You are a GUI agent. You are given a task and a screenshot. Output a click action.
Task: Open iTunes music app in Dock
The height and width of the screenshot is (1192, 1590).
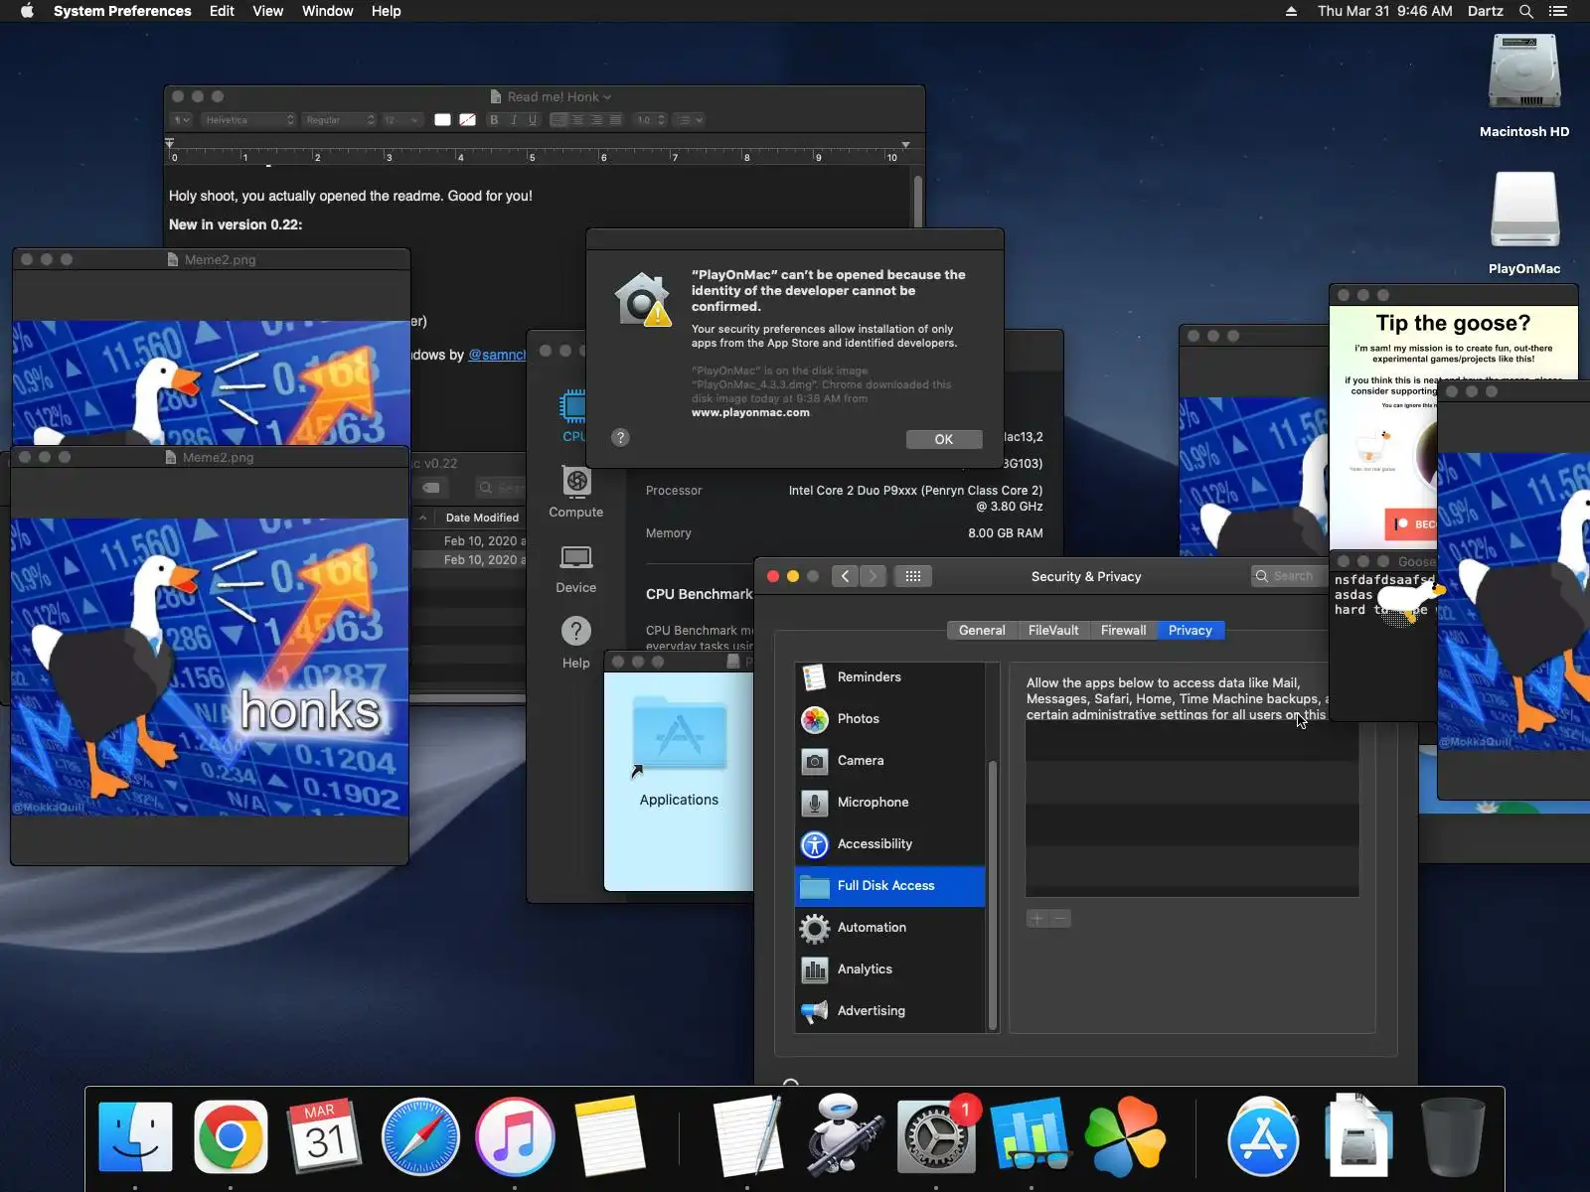[515, 1137]
